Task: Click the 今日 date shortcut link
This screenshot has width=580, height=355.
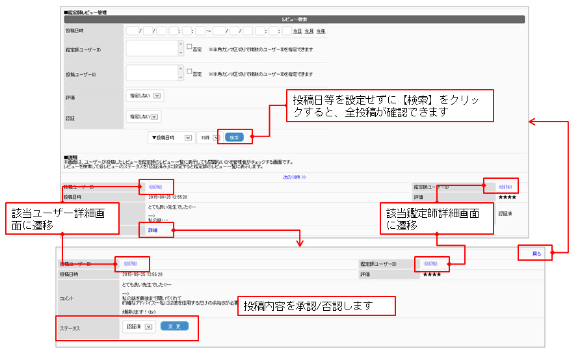Action: [x=297, y=31]
